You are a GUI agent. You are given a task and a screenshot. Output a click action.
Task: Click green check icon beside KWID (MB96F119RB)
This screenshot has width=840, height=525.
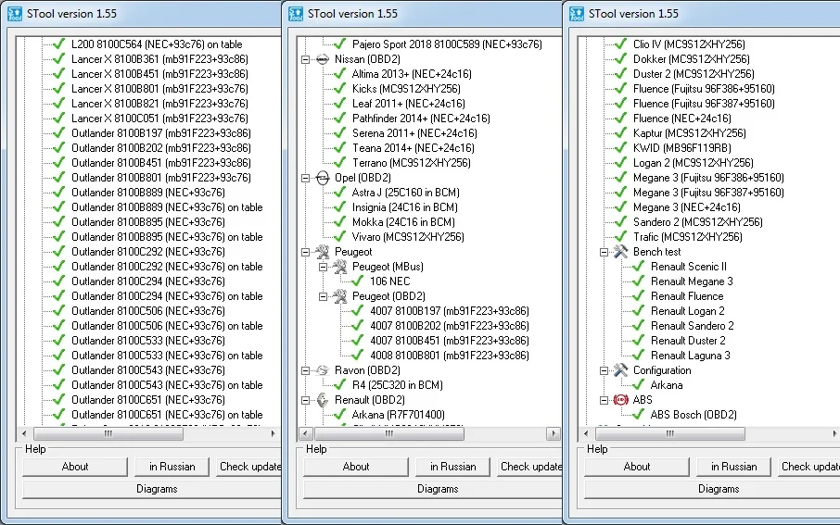click(x=620, y=148)
